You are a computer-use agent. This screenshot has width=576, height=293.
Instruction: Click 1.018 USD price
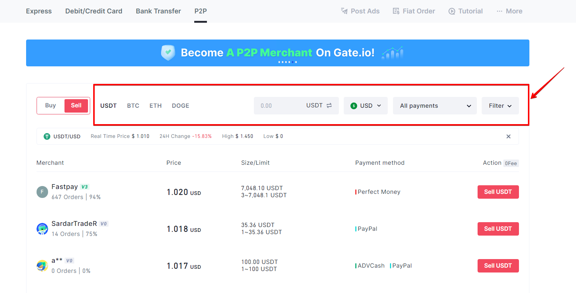click(x=184, y=229)
